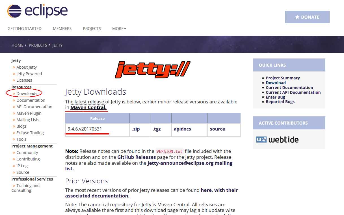Image resolution: width=344 pixels, height=215 pixels.
Task: Open the jetty-announce@eclipse.org mailing list link
Action: tap(149, 166)
